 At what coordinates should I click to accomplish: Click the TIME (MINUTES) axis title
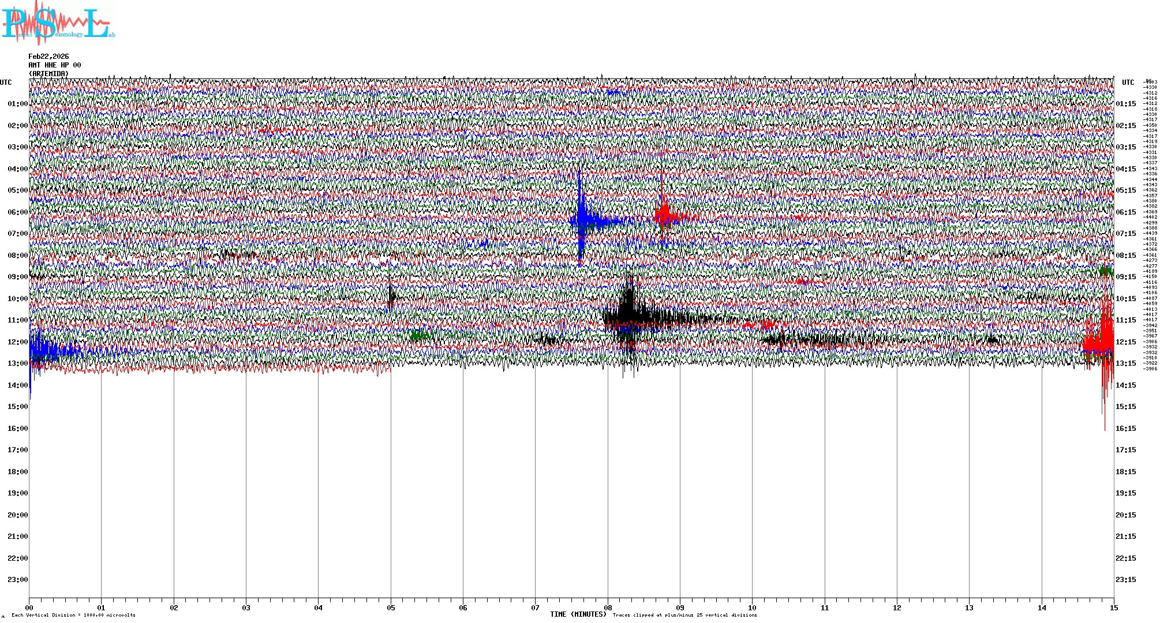point(578,614)
